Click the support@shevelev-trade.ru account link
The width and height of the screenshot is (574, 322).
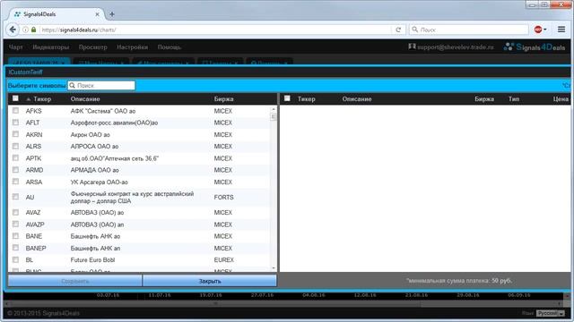click(x=451, y=47)
